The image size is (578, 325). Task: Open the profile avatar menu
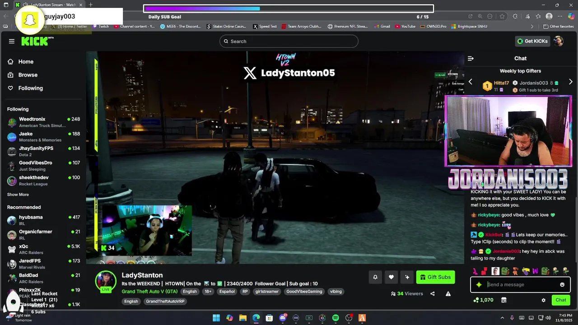click(559, 41)
